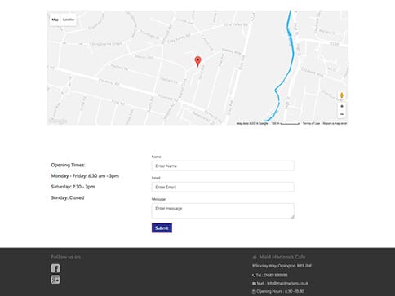Focus the Enter Name field

click(223, 166)
